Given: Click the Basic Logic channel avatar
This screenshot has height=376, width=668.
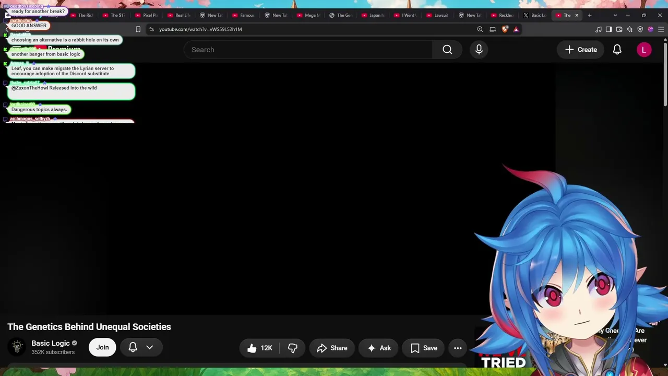Looking at the screenshot, I should tap(17, 347).
